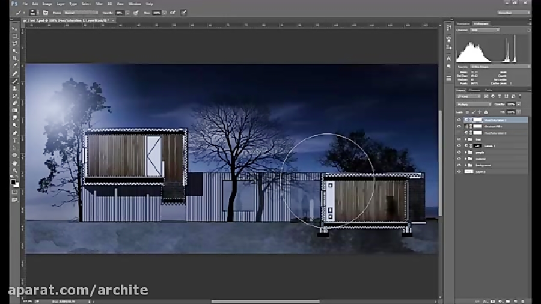The height and width of the screenshot is (304, 541).
Task: Open the brush Mode dropdown
Action: point(81,13)
